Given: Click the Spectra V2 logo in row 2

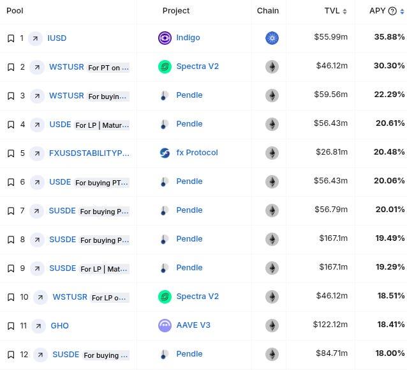Looking at the screenshot, I should coord(165,66).
